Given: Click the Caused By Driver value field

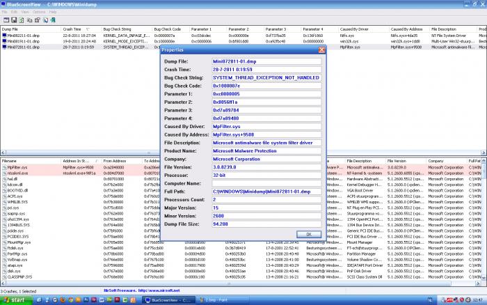Looking at the screenshot, I should click(x=266, y=127).
